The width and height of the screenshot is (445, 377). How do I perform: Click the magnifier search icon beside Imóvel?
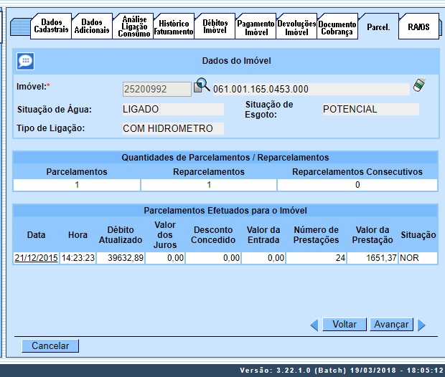pos(202,87)
